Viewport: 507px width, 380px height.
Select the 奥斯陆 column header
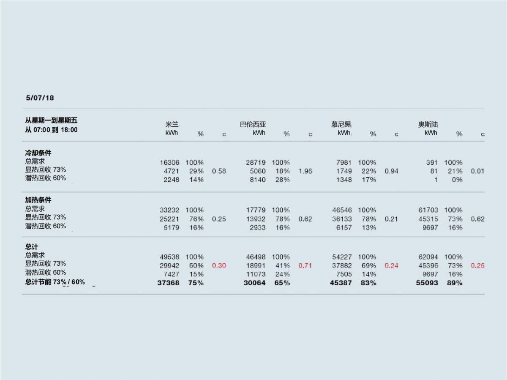(x=428, y=124)
